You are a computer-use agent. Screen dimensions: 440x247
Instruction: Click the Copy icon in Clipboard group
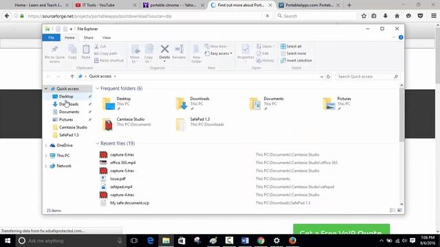click(x=72, y=49)
